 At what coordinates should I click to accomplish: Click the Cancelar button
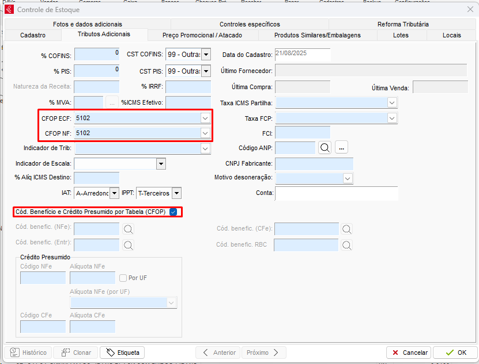click(x=409, y=352)
